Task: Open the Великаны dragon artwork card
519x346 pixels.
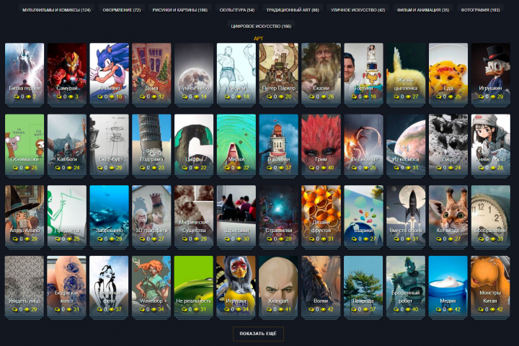Action: (x=363, y=145)
